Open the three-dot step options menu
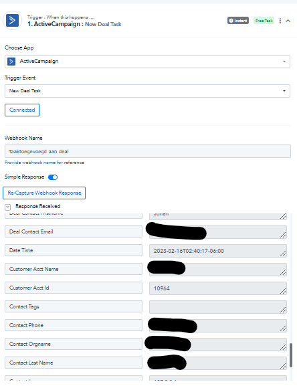The width and height of the screenshot is (297, 388). (x=280, y=21)
